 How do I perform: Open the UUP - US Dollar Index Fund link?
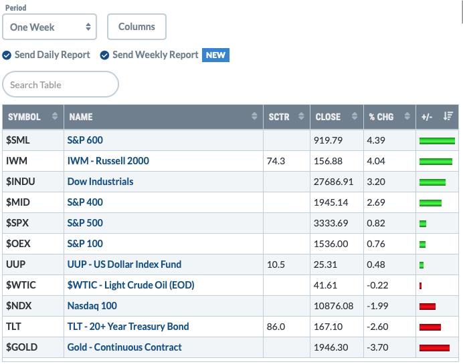point(124,264)
